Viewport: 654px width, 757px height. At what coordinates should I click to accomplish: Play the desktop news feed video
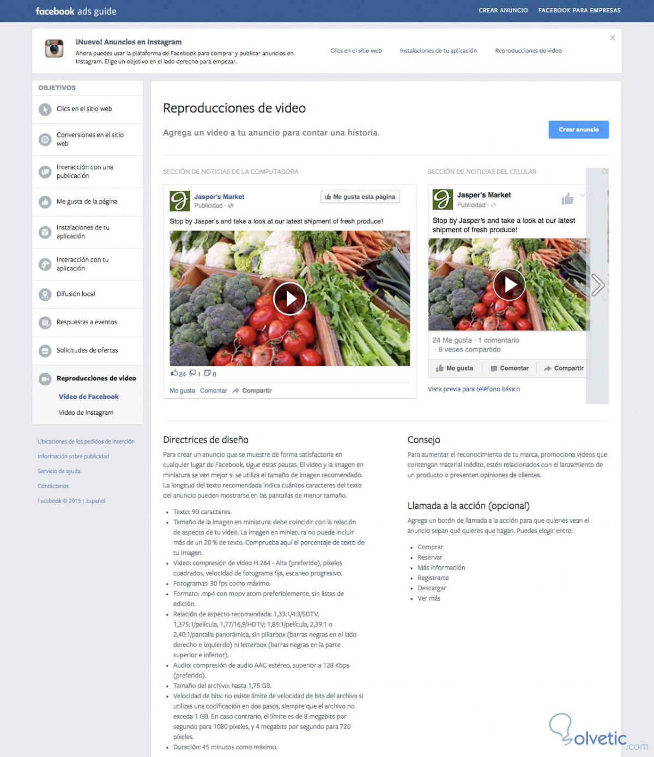289,299
